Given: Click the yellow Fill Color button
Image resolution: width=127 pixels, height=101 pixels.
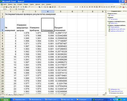Looking at the screenshot, I should [x=120, y=7].
